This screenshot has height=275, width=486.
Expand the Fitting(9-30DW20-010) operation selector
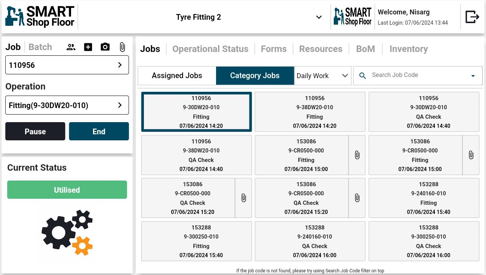[67, 105]
